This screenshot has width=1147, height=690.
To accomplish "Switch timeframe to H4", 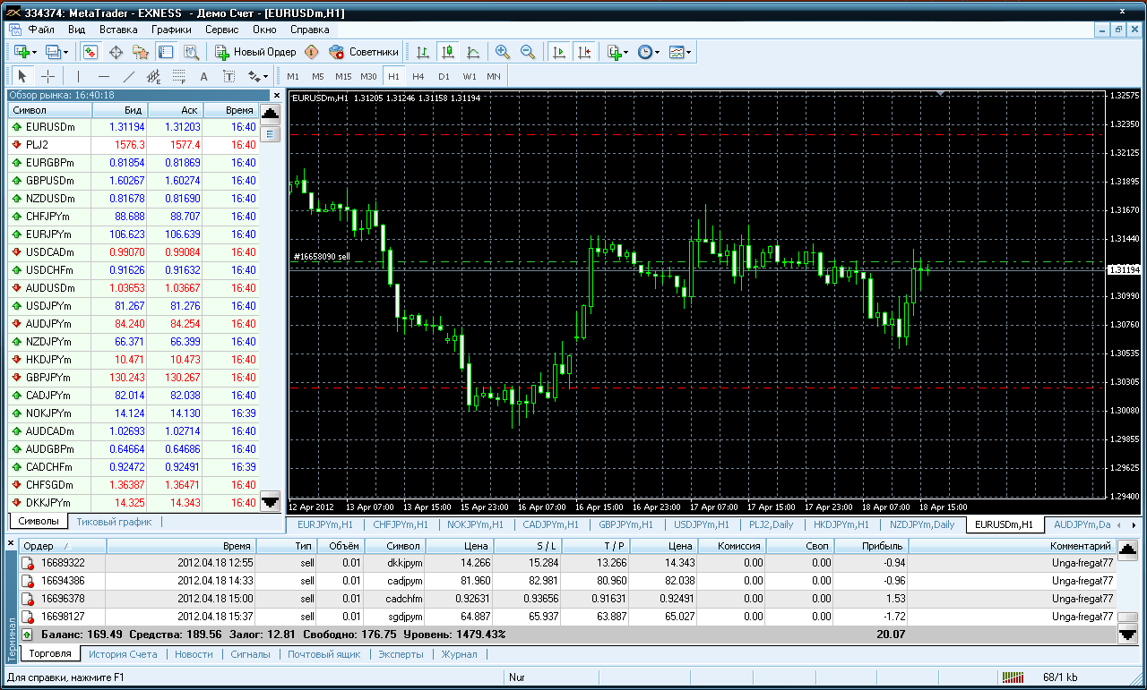I will 418,76.
